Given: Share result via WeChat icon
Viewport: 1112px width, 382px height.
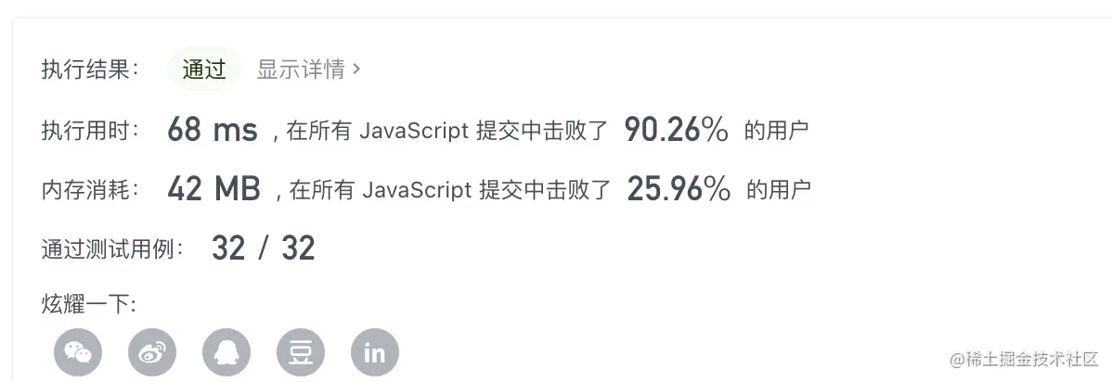Looking at the screenshot, I should (78, 352).
